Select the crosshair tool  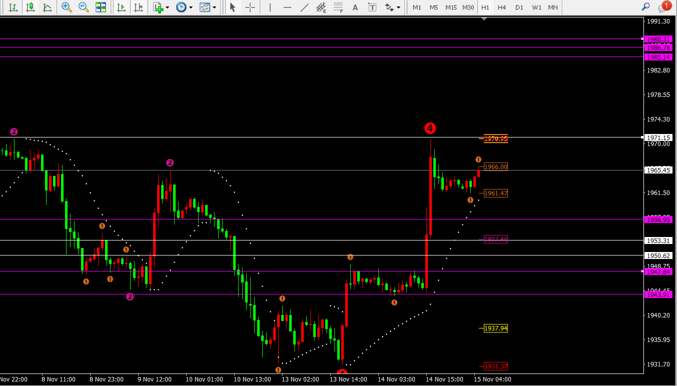point(250,7)
